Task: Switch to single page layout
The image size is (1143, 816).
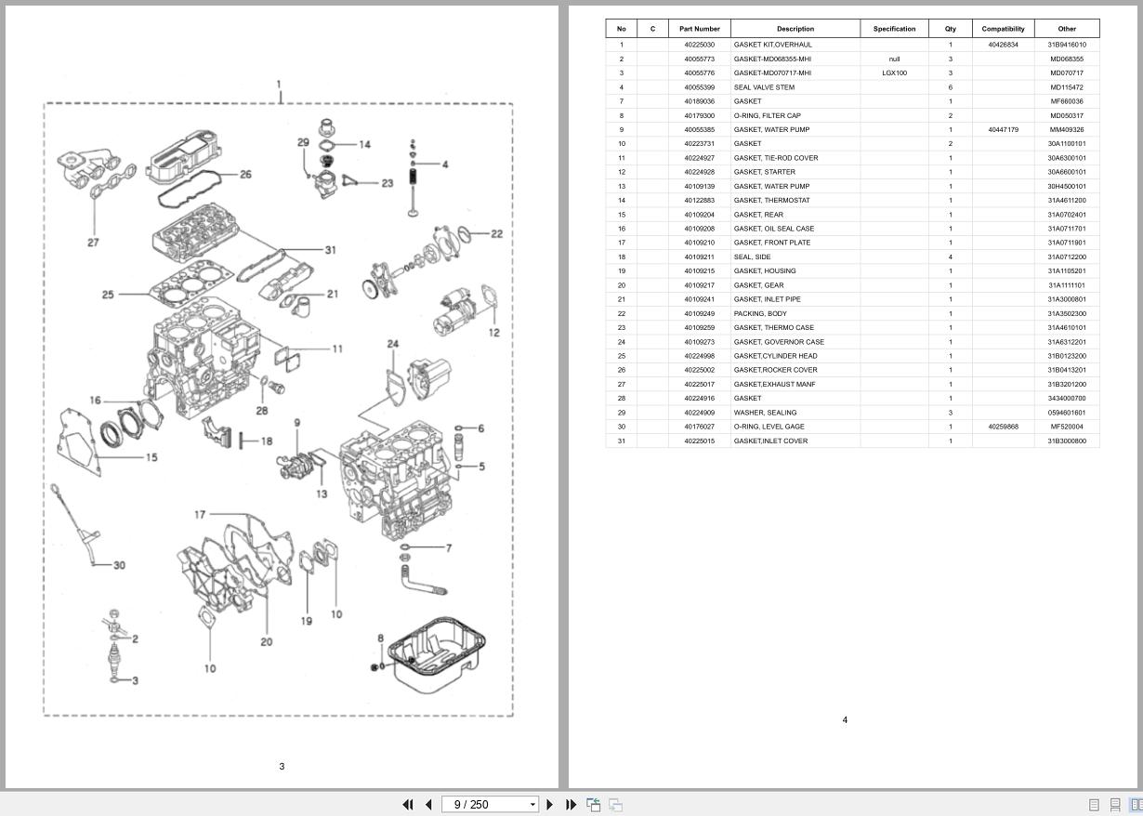Action: pos(1094,805)
